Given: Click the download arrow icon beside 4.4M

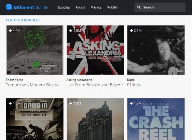Looking at the screenshot, I should pos(10,31).
